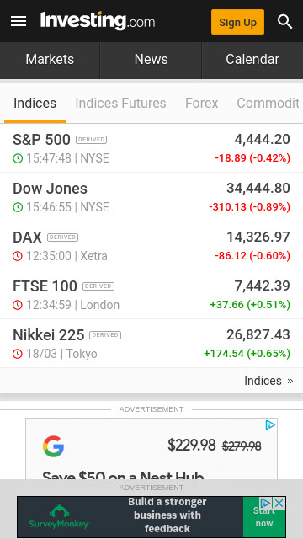Select the Commodities tab
The width and height of the screenshot is (303, 539).
coord(268,103)
